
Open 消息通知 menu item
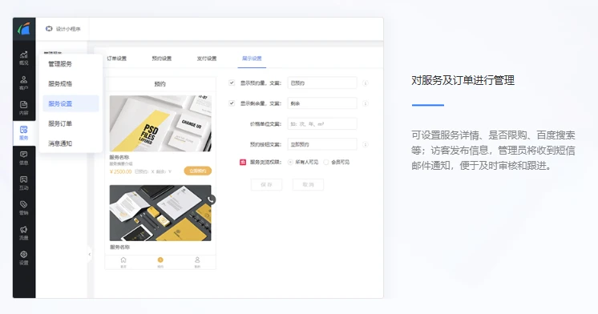71,143
